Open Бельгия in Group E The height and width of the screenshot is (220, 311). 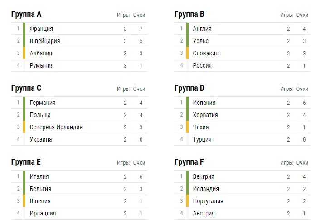click(x=40, y=189)
